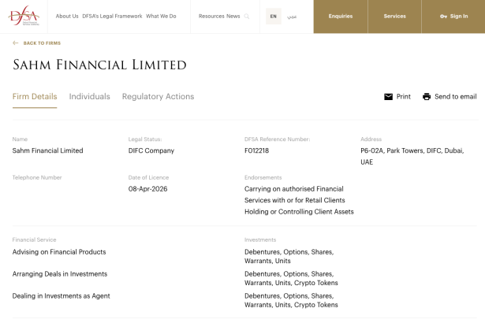The width and height of the screenshot is (485, 323).
Task: Click the Send to email icon
Action: [x=427, y=97]
